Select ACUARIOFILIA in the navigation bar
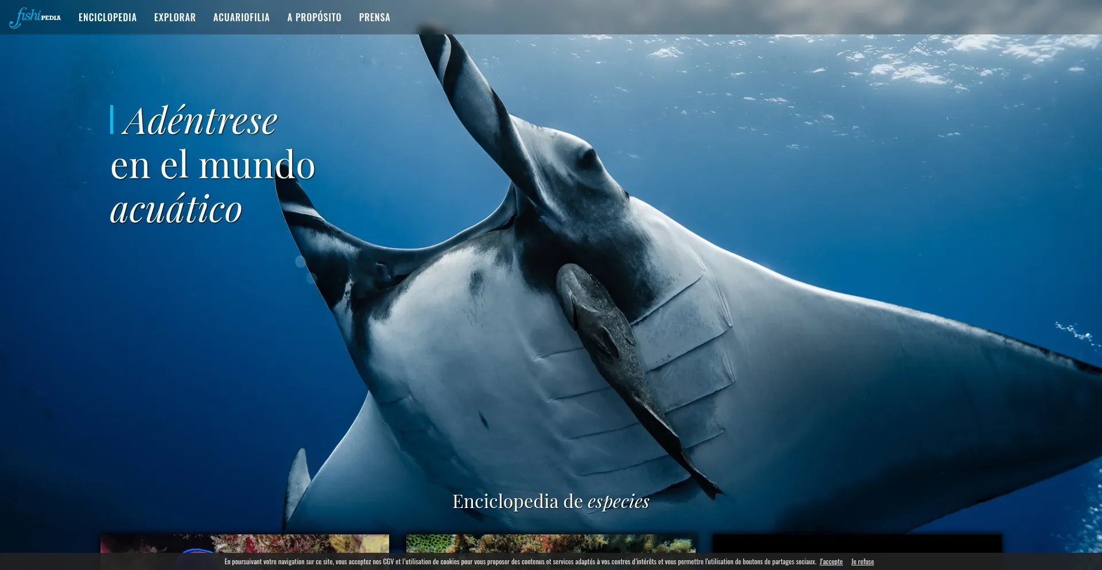This screenshot has height=570, width=1102. click(x=241, y=17)
